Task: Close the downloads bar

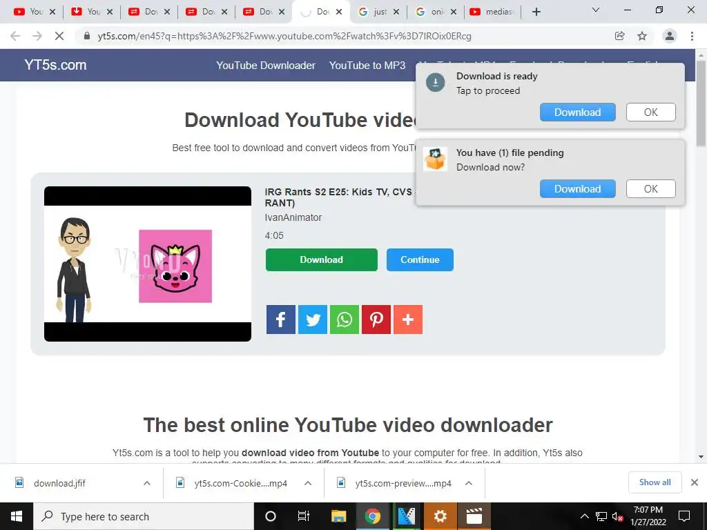Action: pyautogui.click(x=695, y=482)
